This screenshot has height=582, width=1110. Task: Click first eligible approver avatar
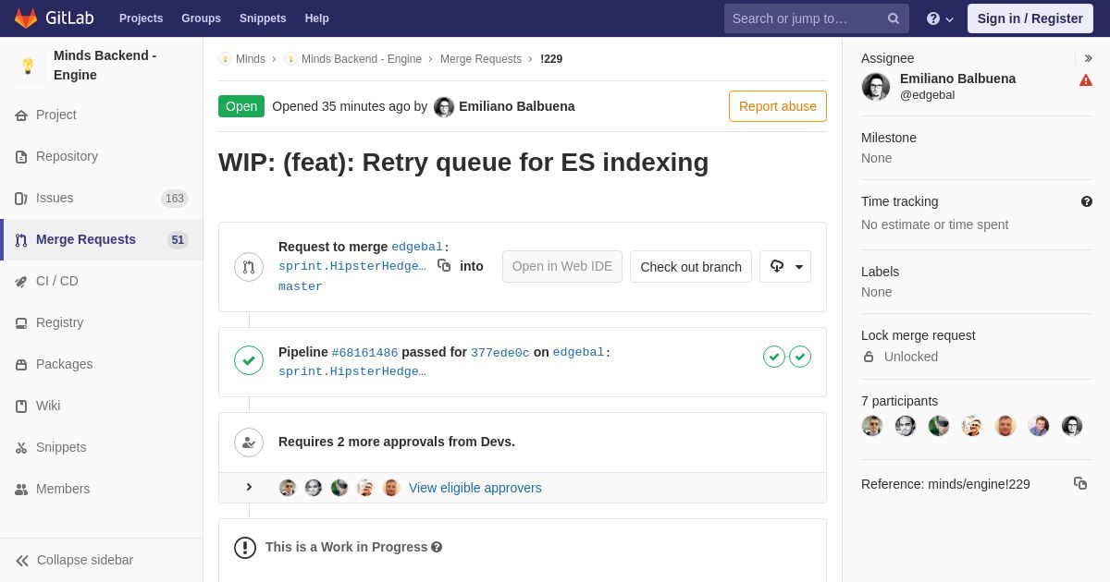click(288, 488)
